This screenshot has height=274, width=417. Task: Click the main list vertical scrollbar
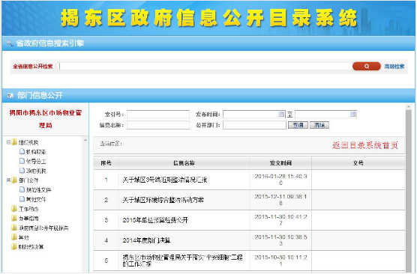pos(409,190)
